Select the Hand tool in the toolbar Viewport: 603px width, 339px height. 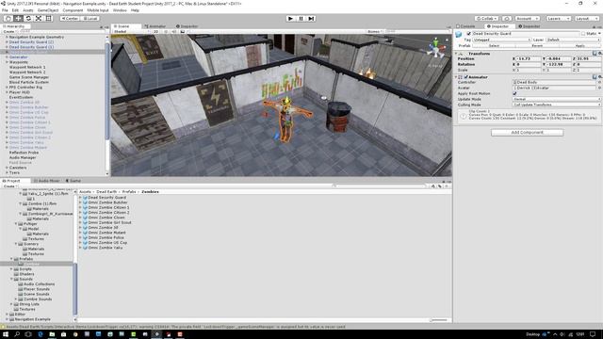[x=8, y=19]
